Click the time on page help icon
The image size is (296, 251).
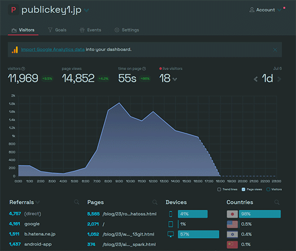pos(144,68)
